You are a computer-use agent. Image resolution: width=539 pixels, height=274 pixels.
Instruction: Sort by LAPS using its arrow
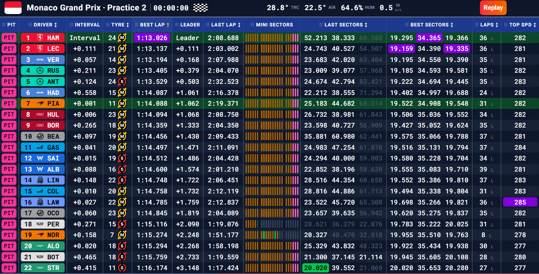[497, 25]
